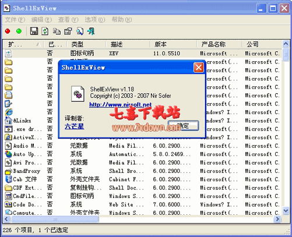Viewport: 292px width, 237px height.
Task: Sort by the 版本 column header
Action: (173, 44)
